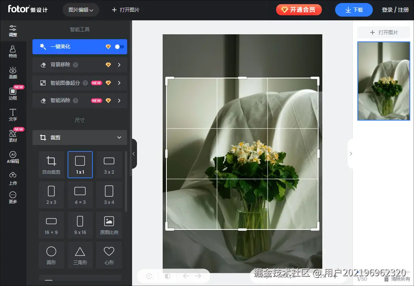Select the 原图比例 original ratio crop
The width and height of the screenshot is (414, 286).
(109, 225)
